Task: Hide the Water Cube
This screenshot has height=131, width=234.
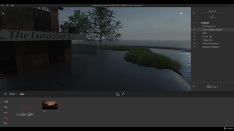Action: point(194,36)
